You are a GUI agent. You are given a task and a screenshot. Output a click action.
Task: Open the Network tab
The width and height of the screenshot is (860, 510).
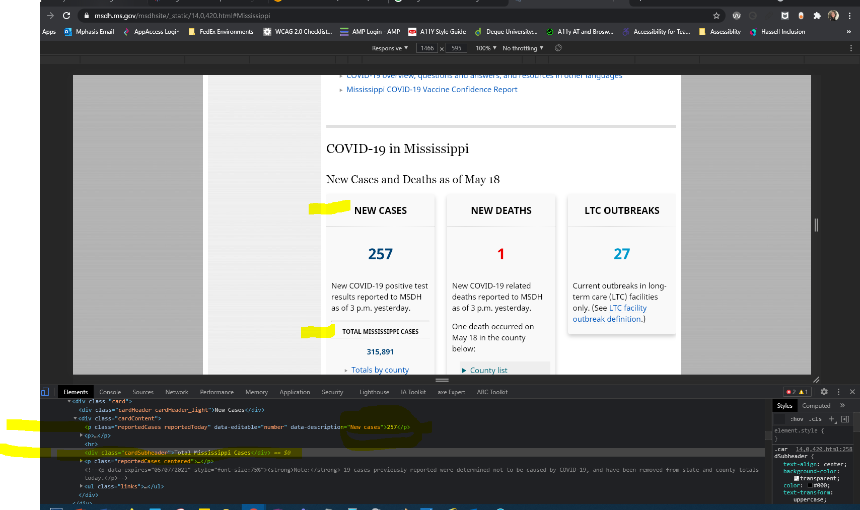point(177,392)
